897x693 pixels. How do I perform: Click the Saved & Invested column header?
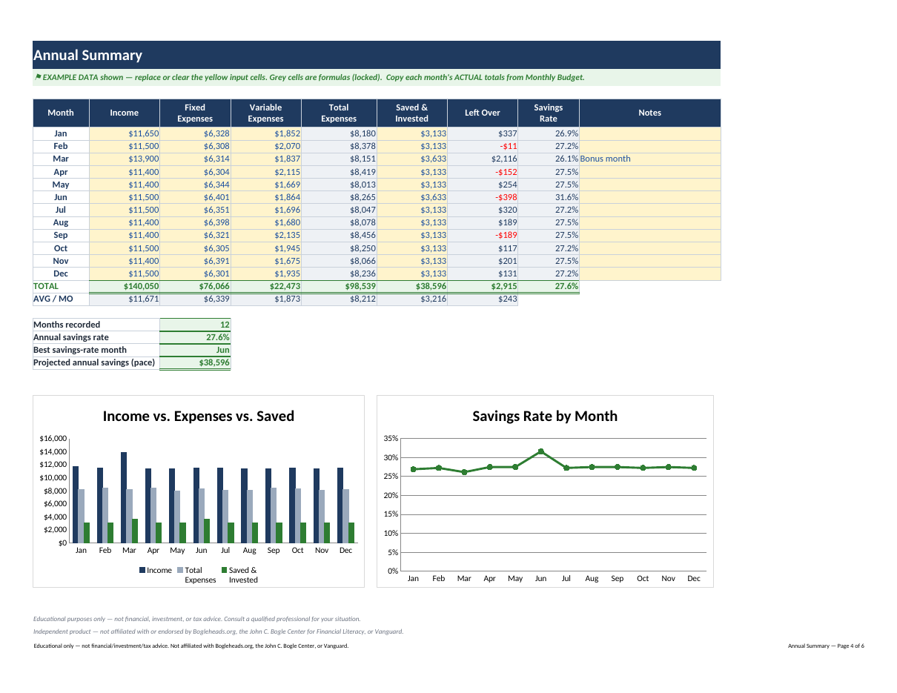tap(411, 113)
